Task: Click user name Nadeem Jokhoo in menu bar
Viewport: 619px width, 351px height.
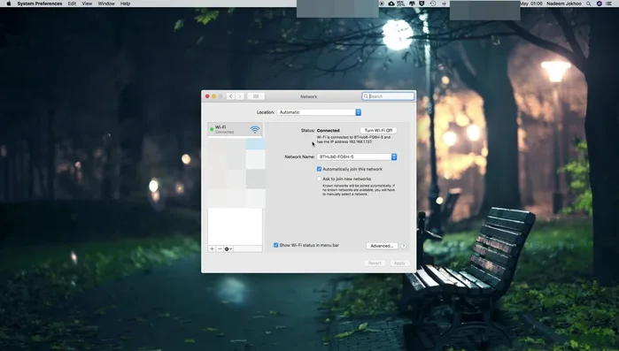Action: coord(564,4)
